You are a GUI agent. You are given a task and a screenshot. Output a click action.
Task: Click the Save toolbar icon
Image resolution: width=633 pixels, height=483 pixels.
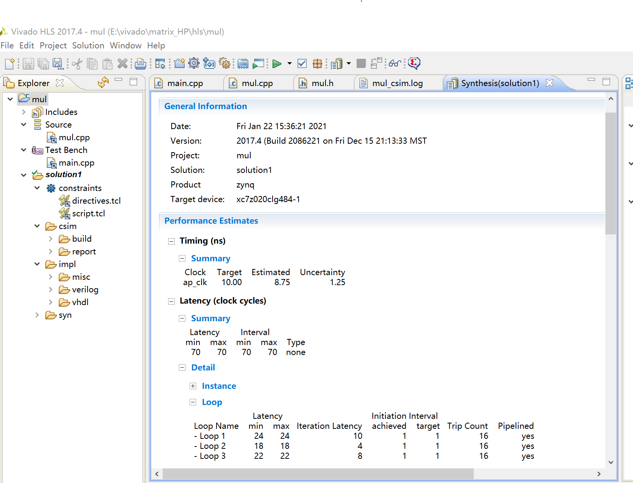tap(28, 63)
